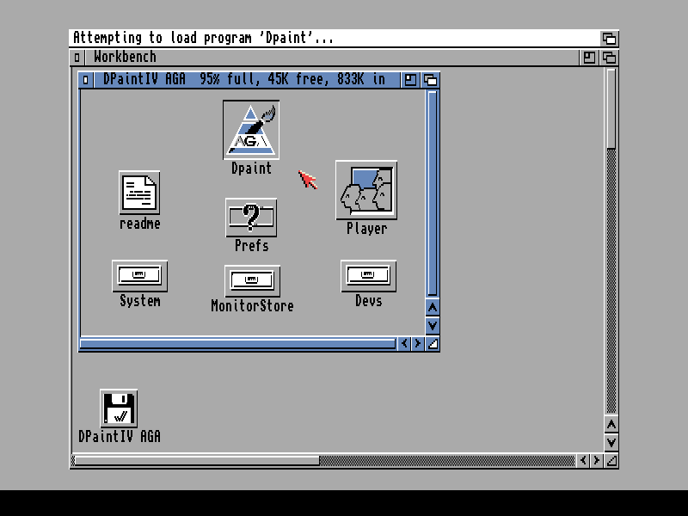The width and height of the screenshot is (688, 516).
Task: Click zoom gadget of DPaintIV AGA window
Action: coord(410,80)
